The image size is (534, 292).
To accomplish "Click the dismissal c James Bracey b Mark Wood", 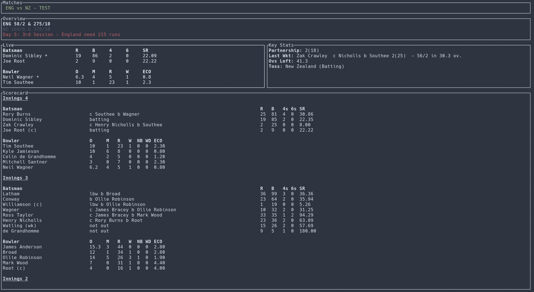I will point(126,215).
